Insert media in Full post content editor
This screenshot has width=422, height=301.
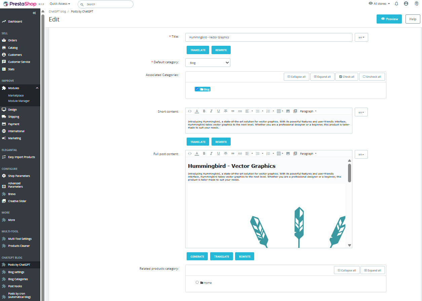295,154
